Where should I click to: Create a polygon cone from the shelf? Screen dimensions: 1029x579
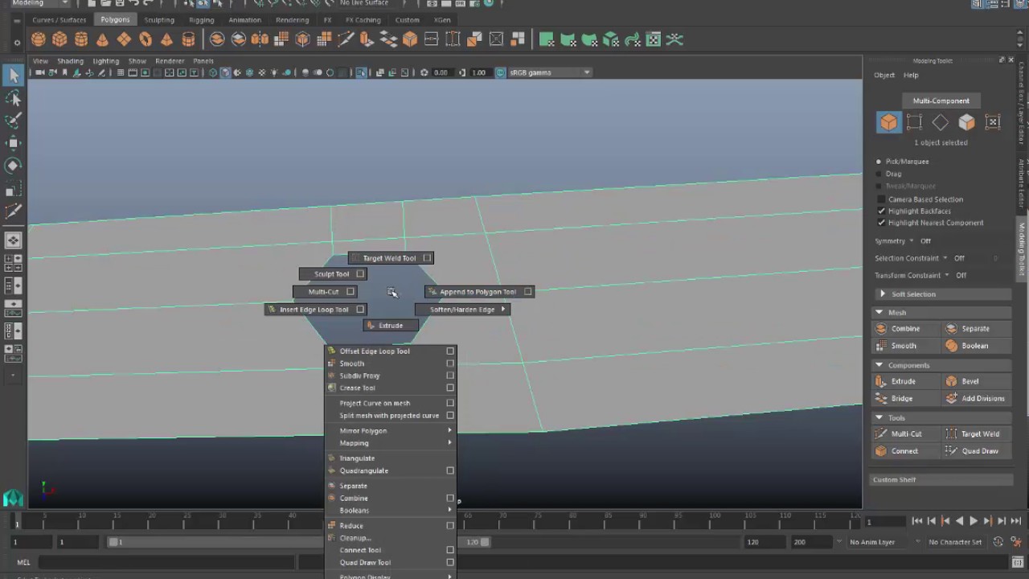[103, 39]
